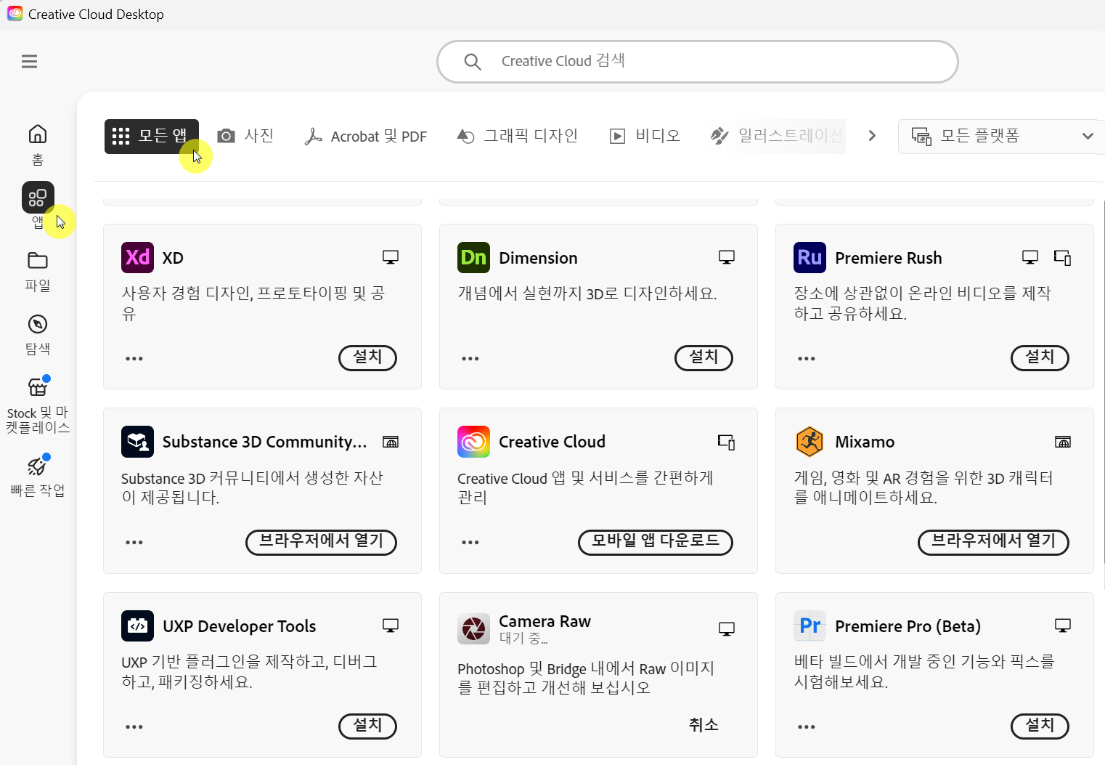This screenshot has width=1105, height=765.
Task: Expand the 모든 플랫폼 platform dropdown
Action: click(x=1002, y=137)
